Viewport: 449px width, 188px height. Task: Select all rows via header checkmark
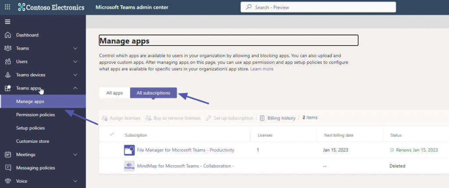(x=112, y=134)
